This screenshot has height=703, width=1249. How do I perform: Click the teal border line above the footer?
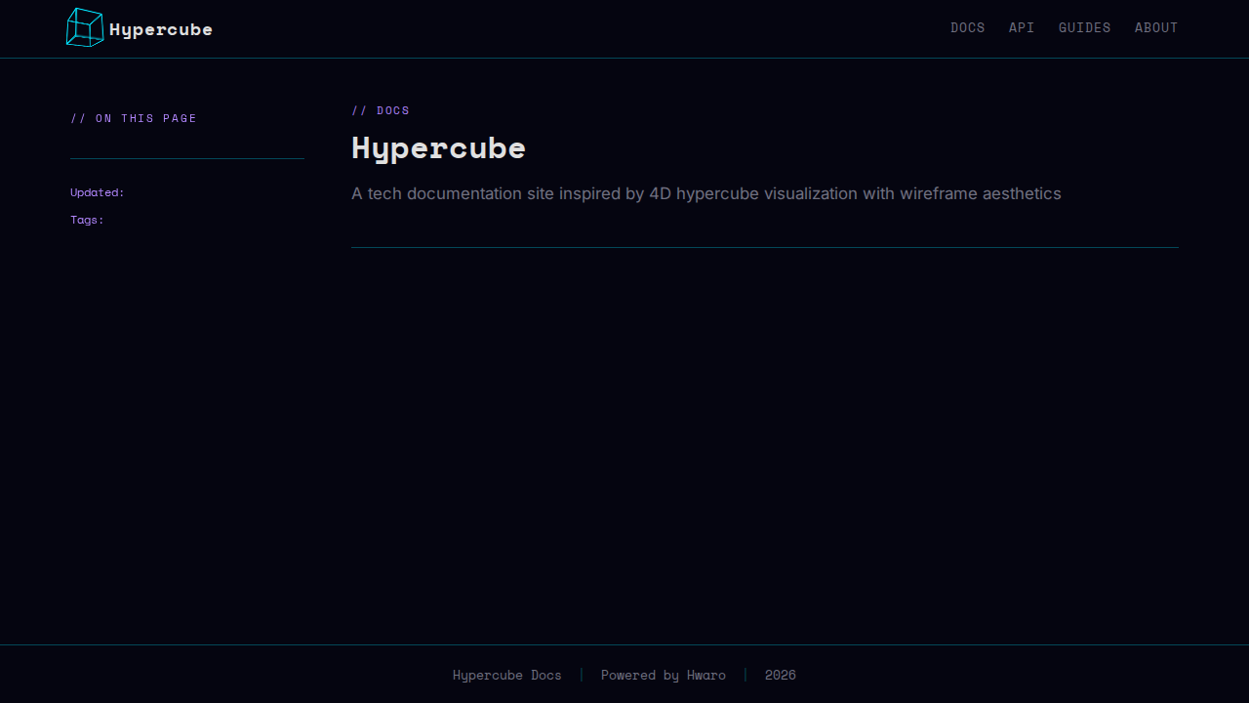pos(624,645)
